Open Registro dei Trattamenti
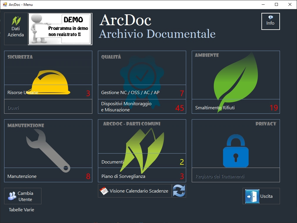The image size is (297, 223). point(236,175)
